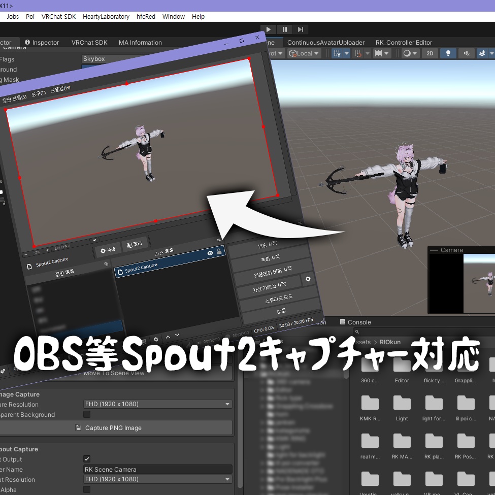Viewport: 495px width, 495px height.
Task: Toggle 2D view mode in Scene
Action: pos(430,53)
